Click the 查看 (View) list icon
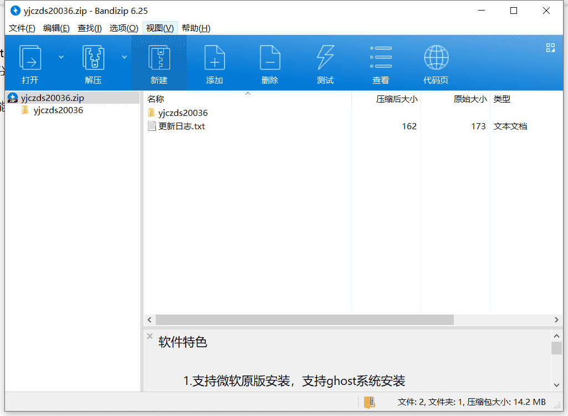 pos(381,57)
